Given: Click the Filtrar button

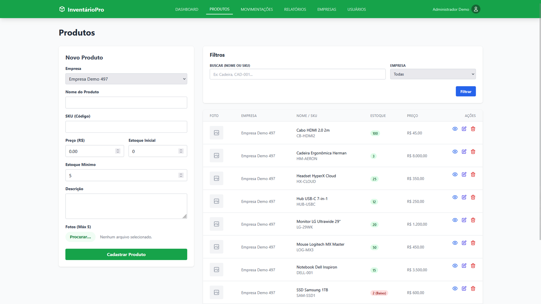Looking at the screenshot, I should pyautogui.click(x=466, y=91).
